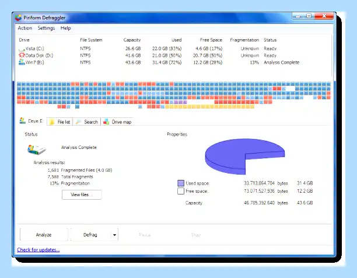Click the 7,588 Total Fragments line

(x=71, y=176)
